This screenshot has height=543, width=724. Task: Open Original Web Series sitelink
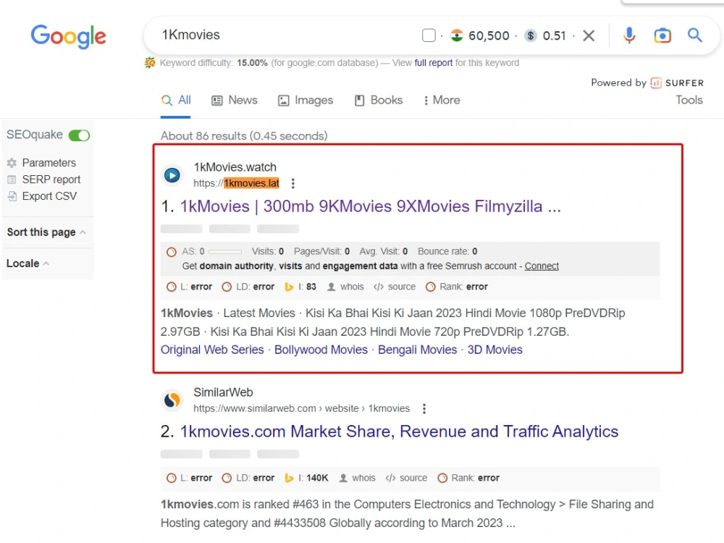click(212, 350)
